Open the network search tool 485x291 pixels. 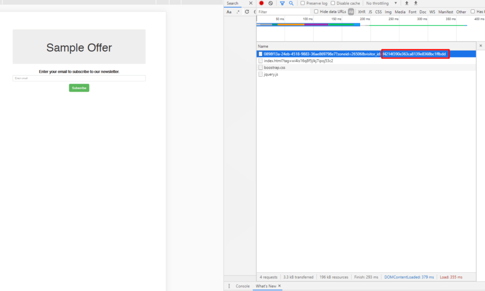pyautogui.click(x=291, y=3)
